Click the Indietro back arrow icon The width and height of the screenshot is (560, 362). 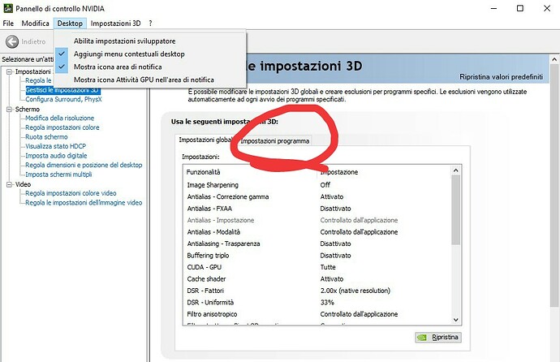[x=12, y=41]
